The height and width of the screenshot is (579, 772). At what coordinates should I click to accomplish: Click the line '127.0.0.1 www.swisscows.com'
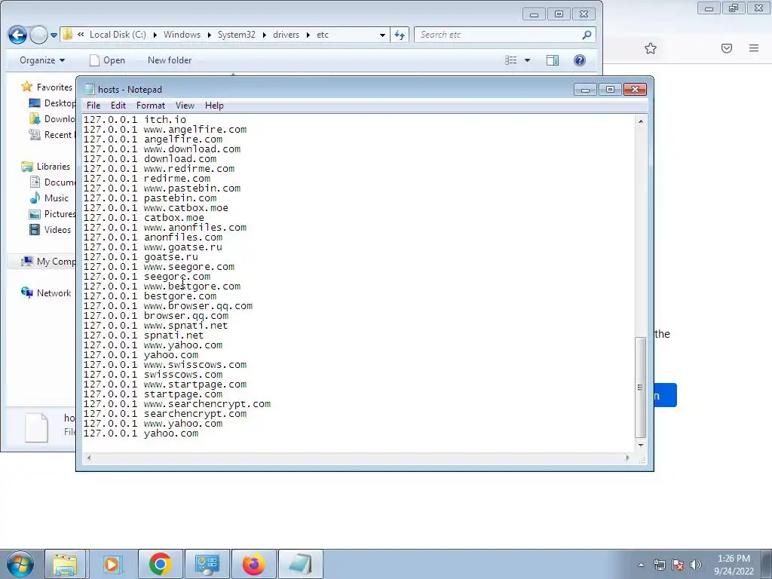pyautogui.click(x=165, y=365)
